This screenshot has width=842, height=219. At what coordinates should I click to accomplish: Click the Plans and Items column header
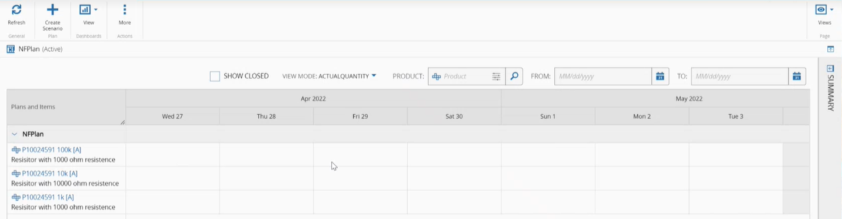coord(66,107)
